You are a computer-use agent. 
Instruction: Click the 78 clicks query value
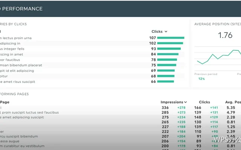click(153, 60)
